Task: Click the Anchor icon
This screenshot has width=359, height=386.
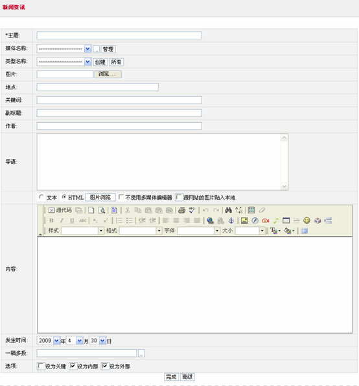Action: point(231,220)
